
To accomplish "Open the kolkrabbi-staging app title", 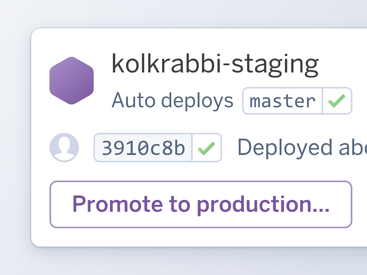I will pyautogui.click(x=215, y=63).
